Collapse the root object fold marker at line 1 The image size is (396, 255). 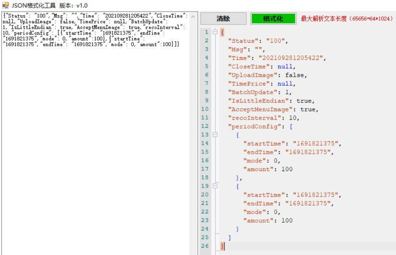pyautogui.click(x=215, y=32)
